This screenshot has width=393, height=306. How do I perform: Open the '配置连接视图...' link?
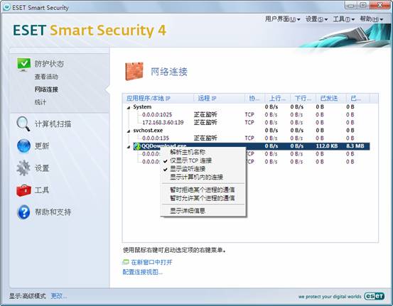pos(142,272)
